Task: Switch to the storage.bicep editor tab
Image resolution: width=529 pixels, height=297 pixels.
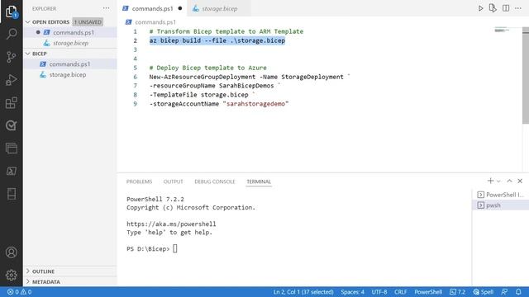Action: point(219,8)
